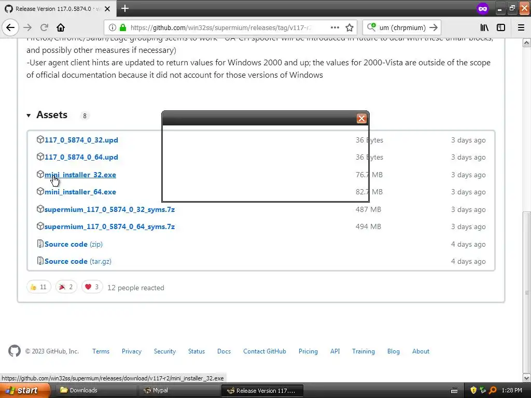This screenshot has width=531, height=398.
Task: Go back with the browser back arrow
Action: pyautogui.click(x=10, y=27)
